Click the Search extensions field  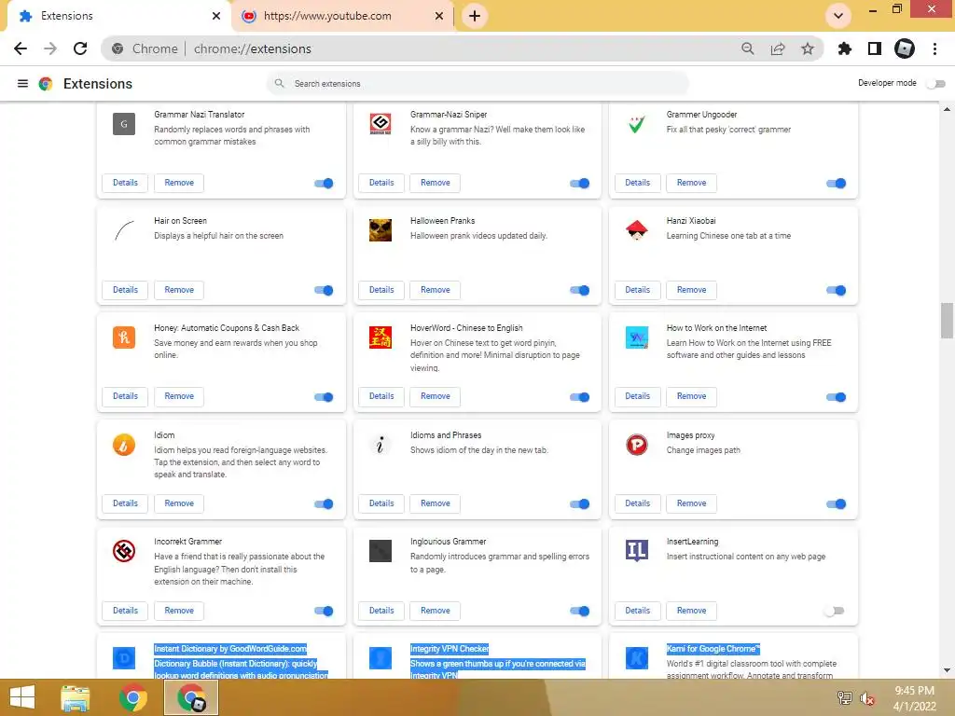click(478, 83)
